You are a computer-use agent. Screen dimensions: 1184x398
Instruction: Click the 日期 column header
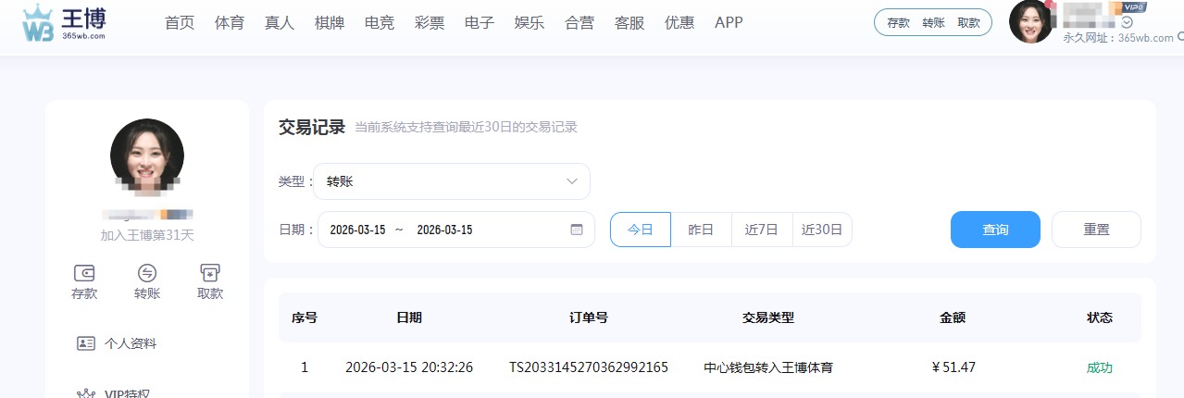click(x=409, y=317)
